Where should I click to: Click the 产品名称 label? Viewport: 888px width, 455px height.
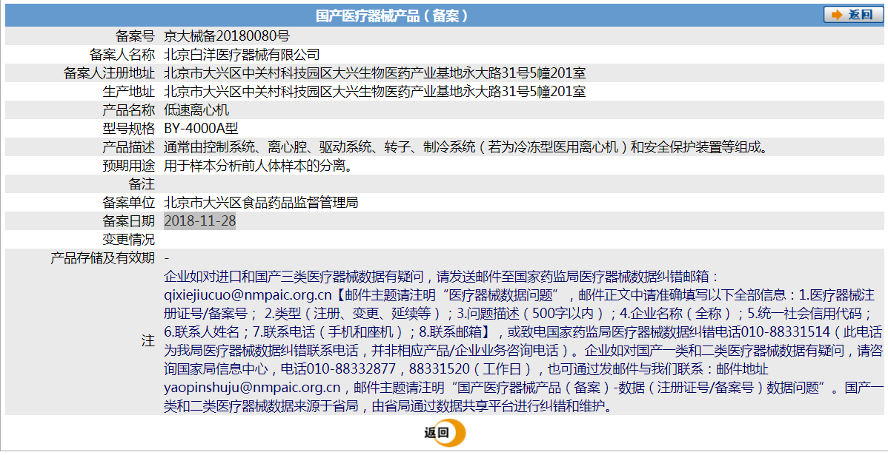click(128, 110)
